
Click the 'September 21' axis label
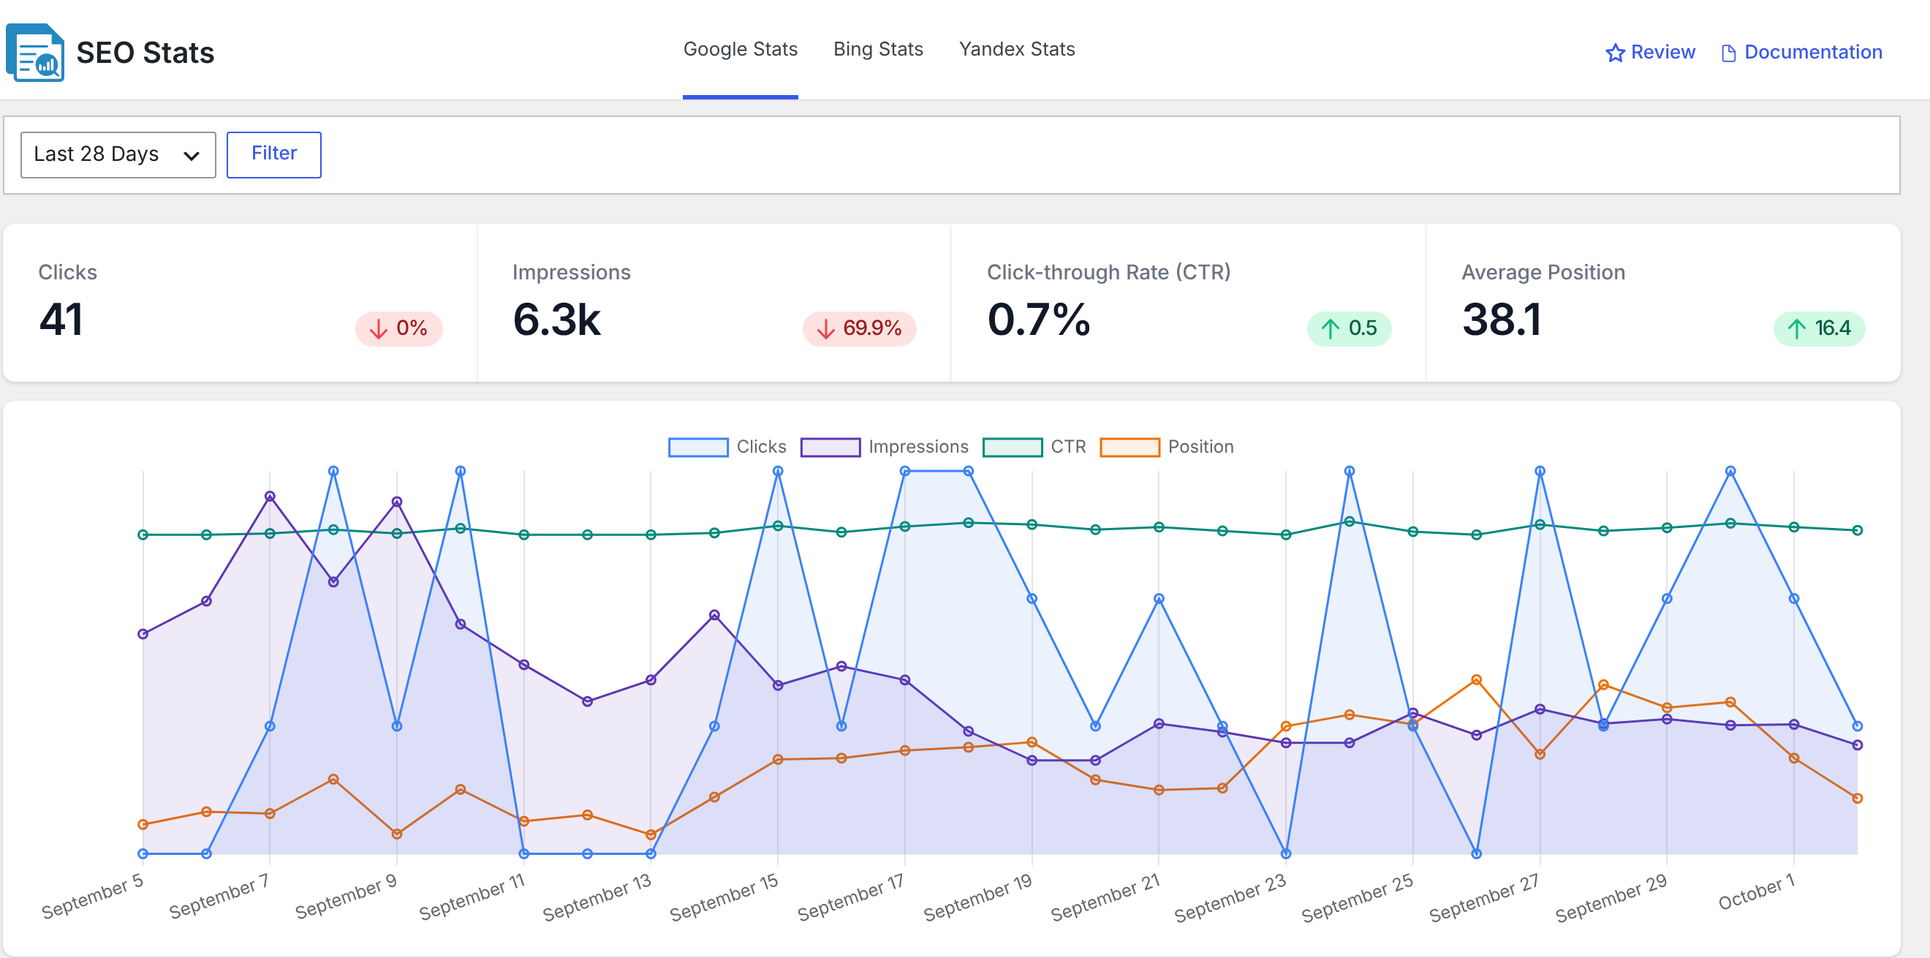(x=1105, y=897)
